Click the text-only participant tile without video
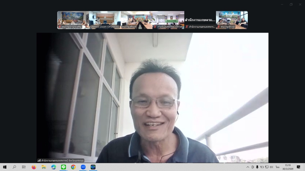The width and height of the screenshot is (305, 171). pos(200,20)
